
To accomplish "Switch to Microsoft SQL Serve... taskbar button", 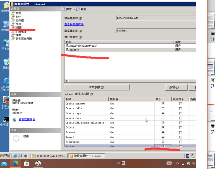I will click(50, 156).
